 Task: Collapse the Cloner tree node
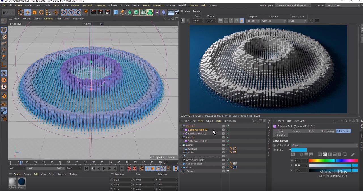(181, 145)
